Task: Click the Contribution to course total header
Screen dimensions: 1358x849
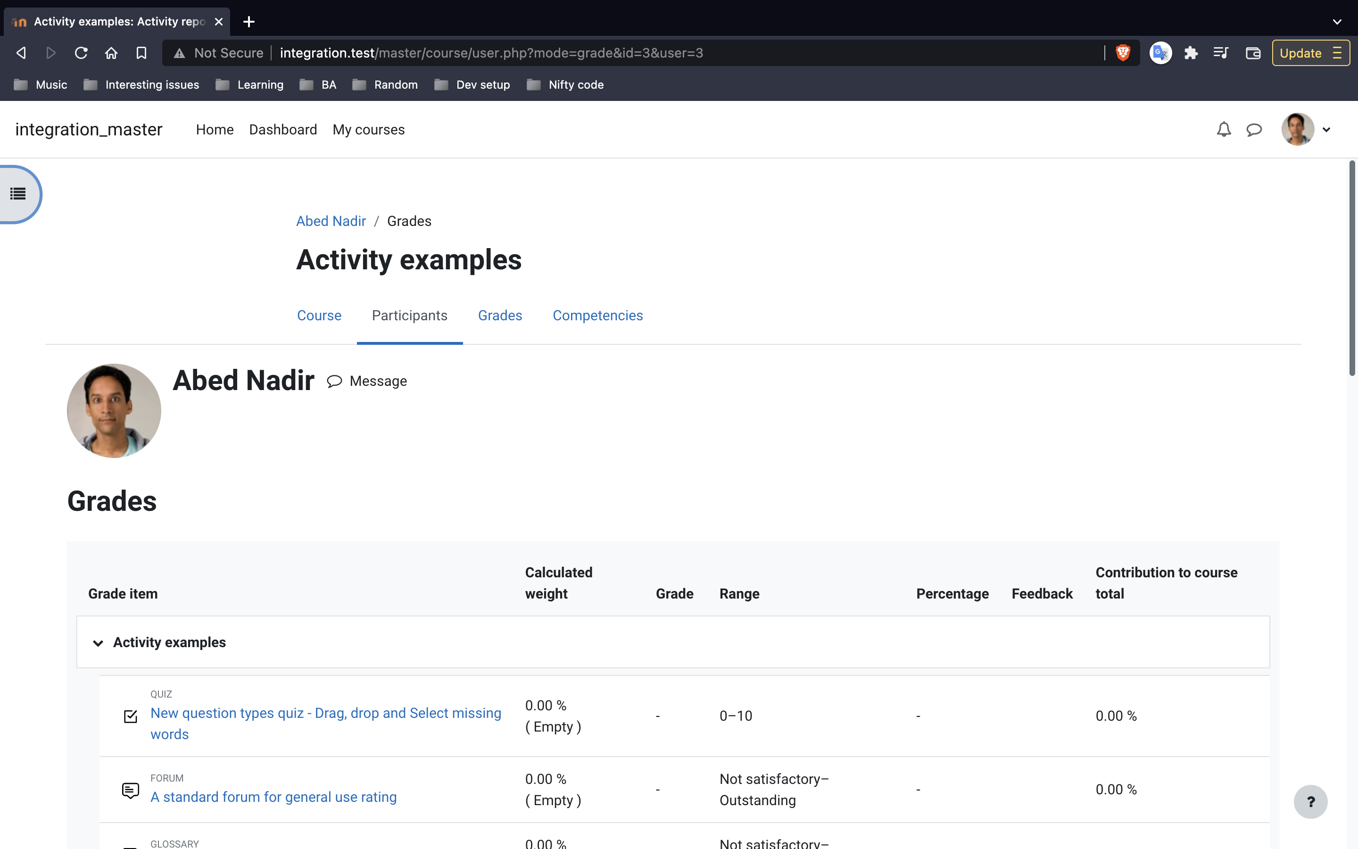Action: point(1166,583)
